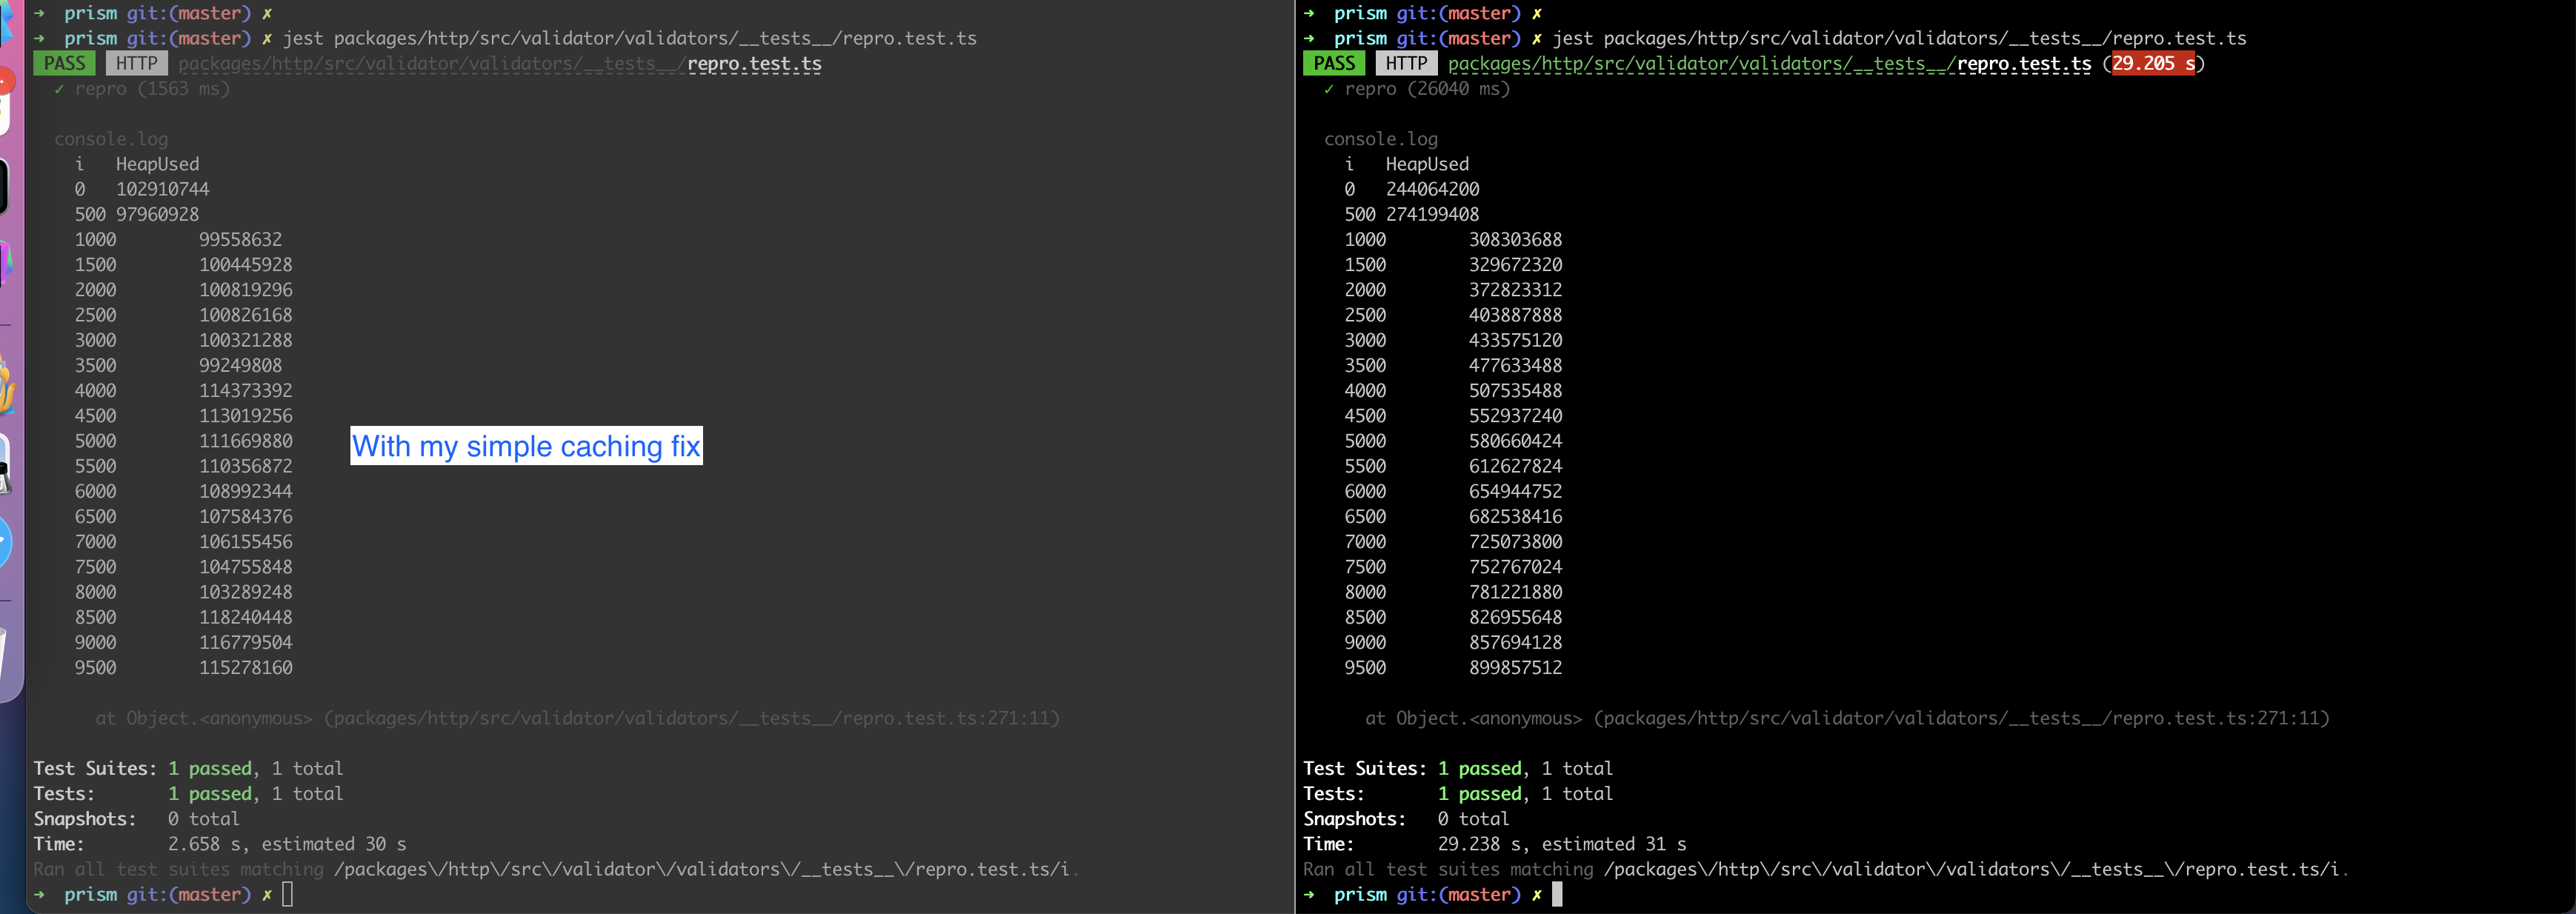The height and width of the screenshot is (914, 2576).
Task: Click HeapUsed header in right terminal
Action: coord(1427,164)
